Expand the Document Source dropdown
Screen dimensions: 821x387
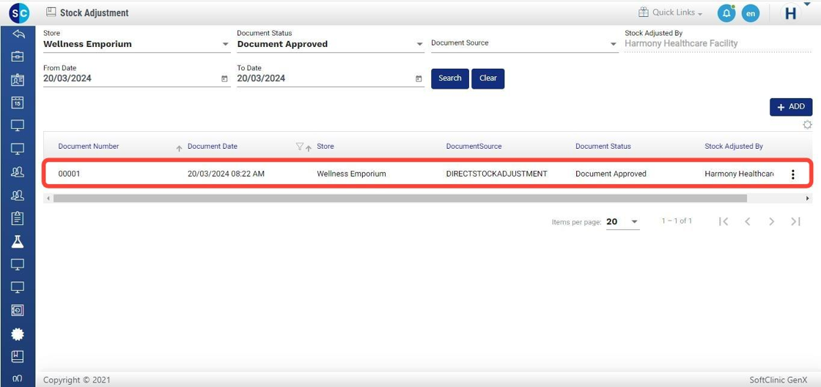(614, 45)
